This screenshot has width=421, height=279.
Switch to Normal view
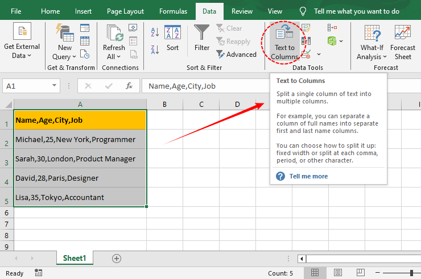[x=315, y=273]
